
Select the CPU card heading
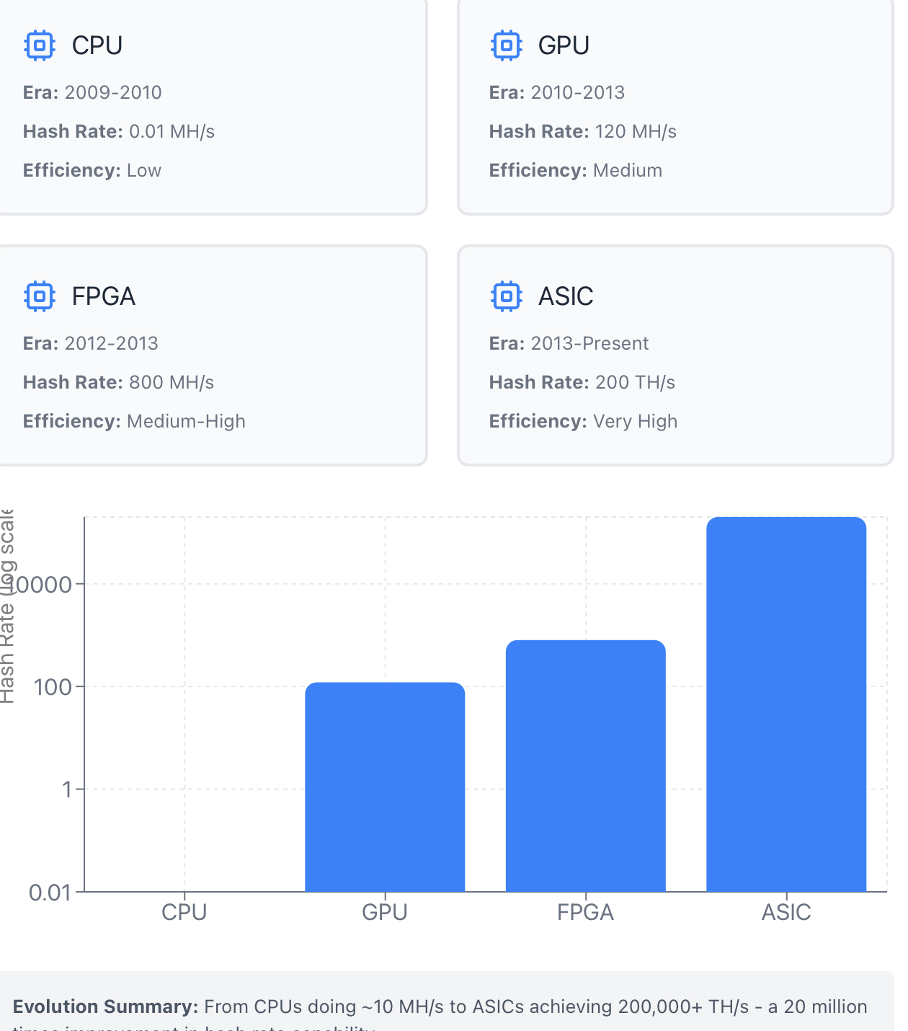point(97,45)
